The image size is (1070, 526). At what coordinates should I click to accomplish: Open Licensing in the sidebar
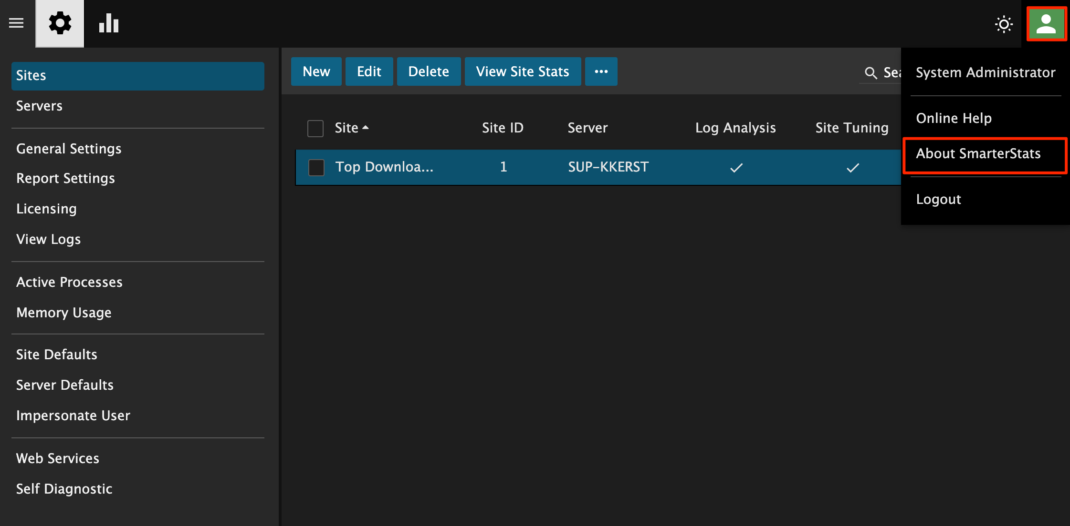click(x=46, y=209)
